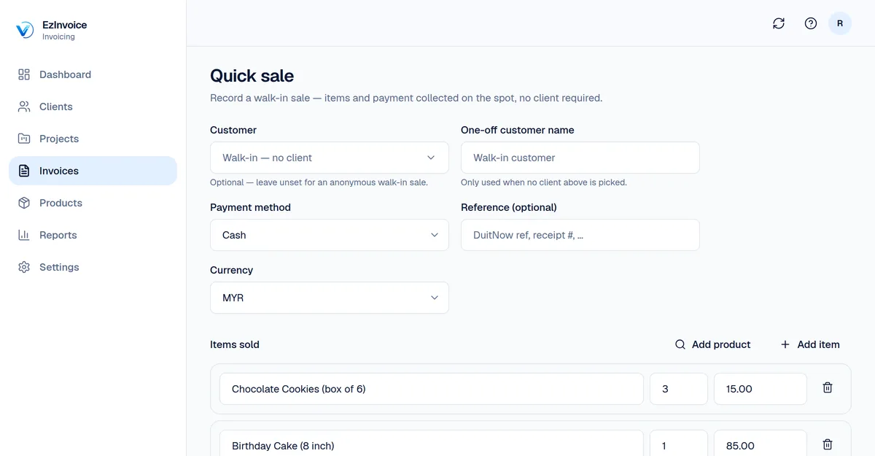Click the Chocolate Cookies quantity field
The height and width of the screenshot is (456, 875).
(679, 389)
